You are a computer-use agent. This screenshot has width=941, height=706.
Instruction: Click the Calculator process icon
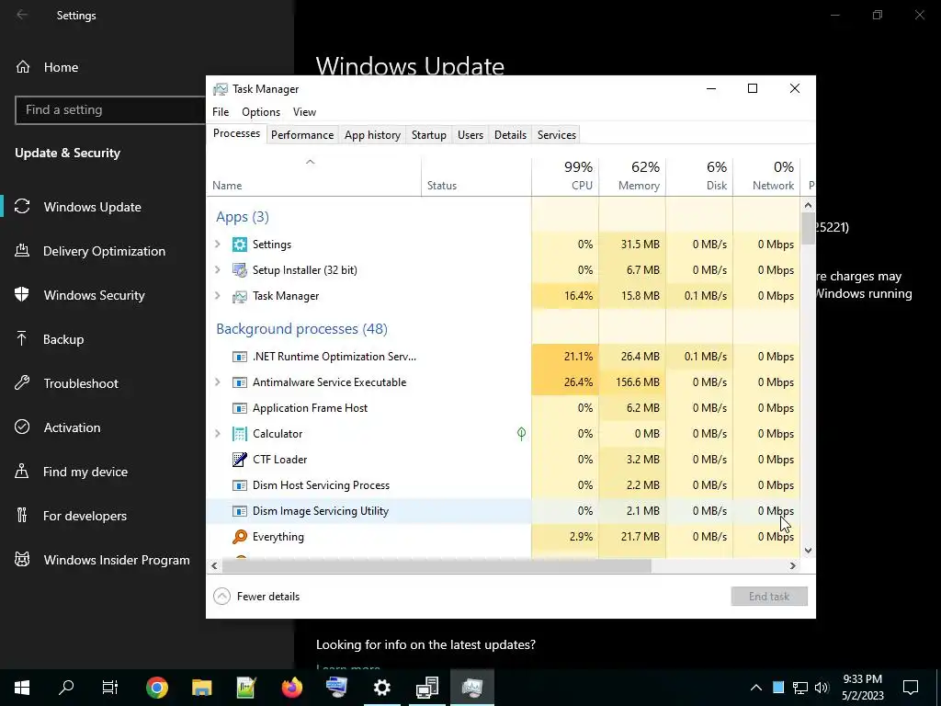pos(240,434)
